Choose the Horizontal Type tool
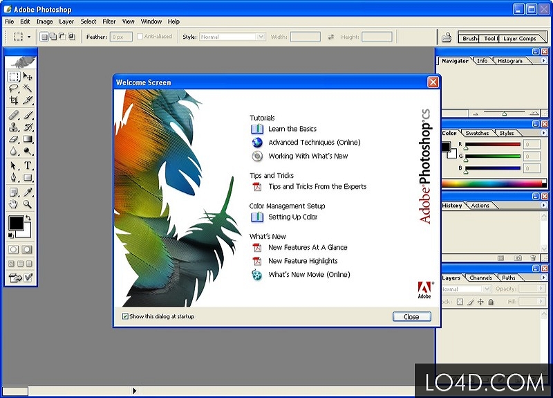Screen dimensions: 553x398 point(28,165)
